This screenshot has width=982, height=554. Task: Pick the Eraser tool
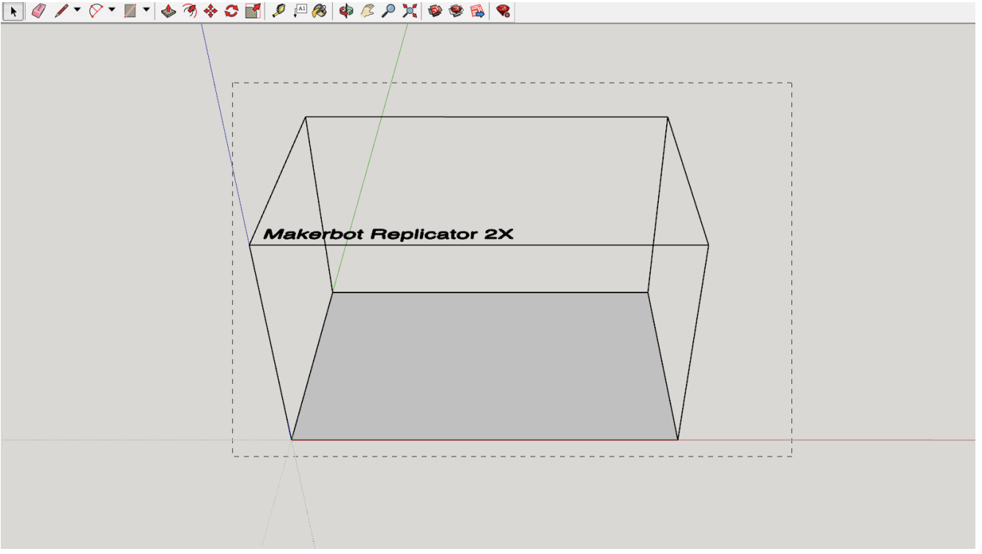coord(38,11)
